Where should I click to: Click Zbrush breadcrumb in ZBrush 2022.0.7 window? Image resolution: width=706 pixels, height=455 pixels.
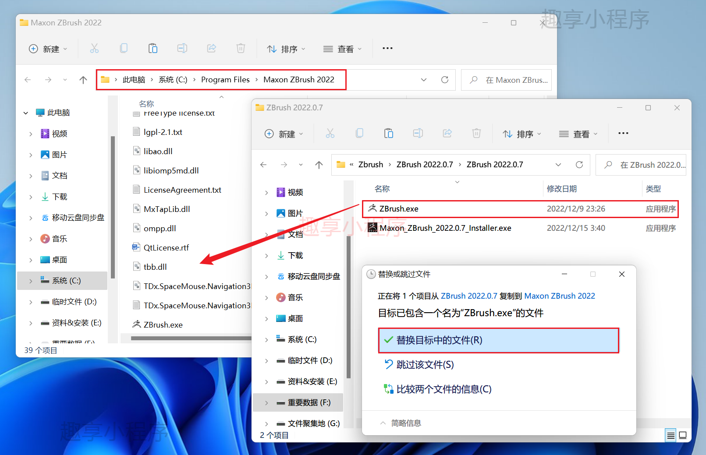[x=371, y=165]
